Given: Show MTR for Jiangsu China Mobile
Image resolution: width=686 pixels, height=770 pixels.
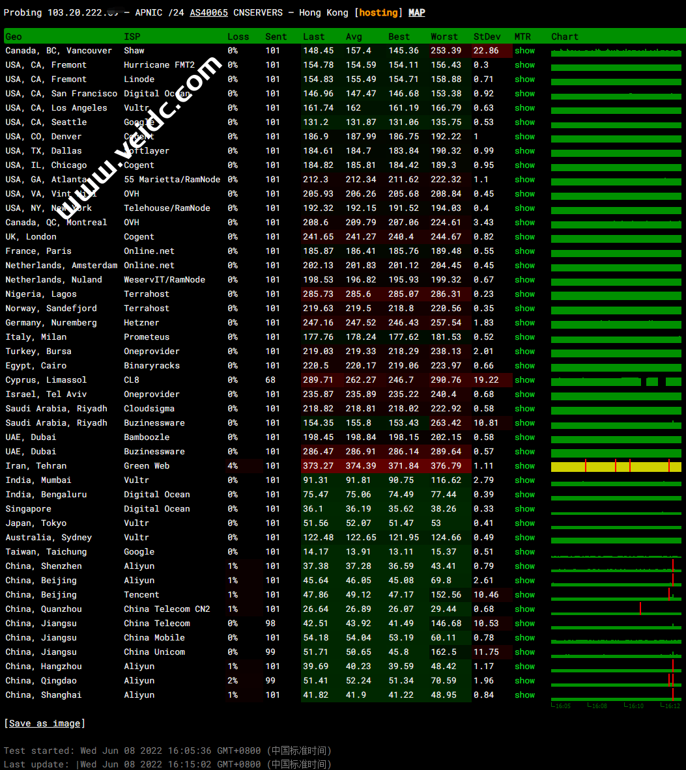Looking at the screenshot, I should (525, 638).
